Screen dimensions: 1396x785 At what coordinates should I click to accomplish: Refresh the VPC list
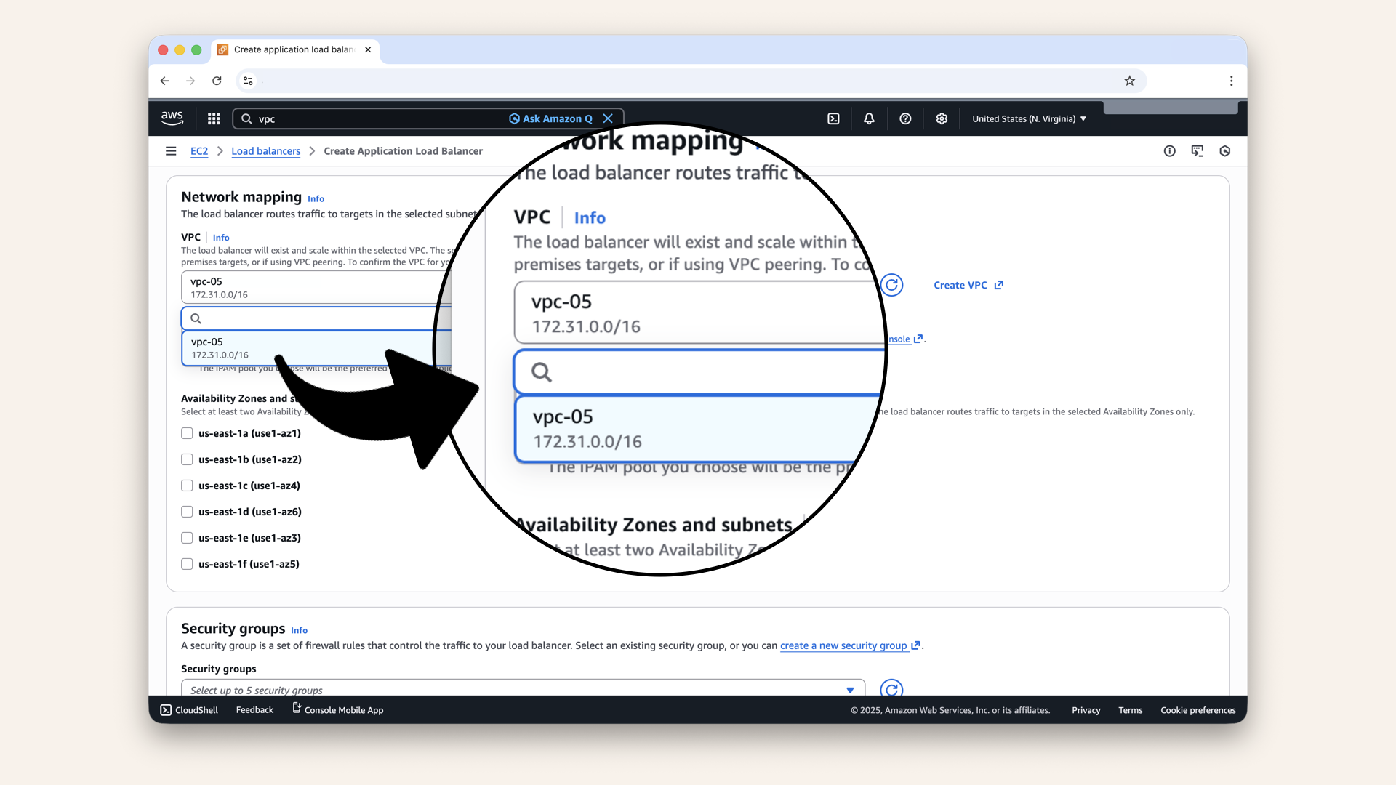pyautogui.click(x=891, y=285)
